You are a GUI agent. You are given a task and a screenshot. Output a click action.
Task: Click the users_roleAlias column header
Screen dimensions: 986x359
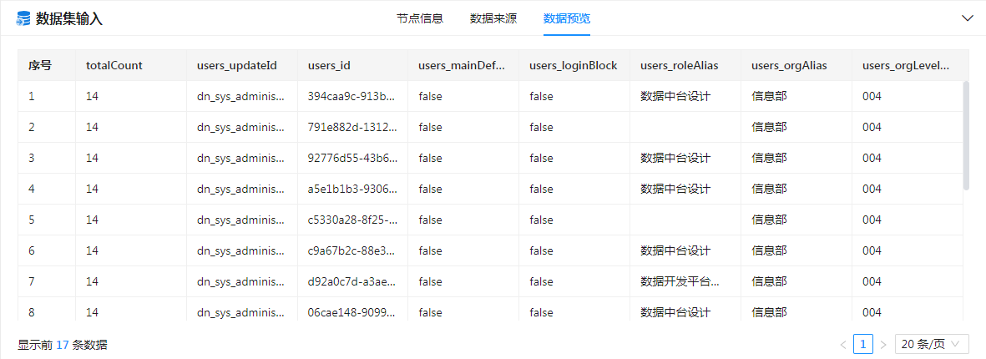tap(679, 65)
